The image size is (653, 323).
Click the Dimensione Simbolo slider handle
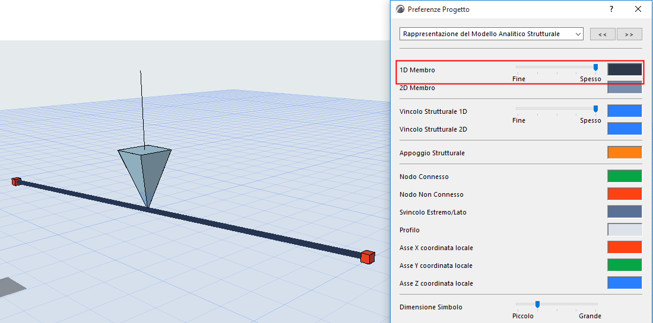coord(537,304)
